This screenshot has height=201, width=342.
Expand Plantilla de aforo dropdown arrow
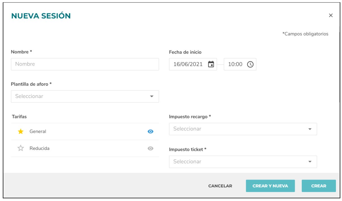tap(152, 96)
